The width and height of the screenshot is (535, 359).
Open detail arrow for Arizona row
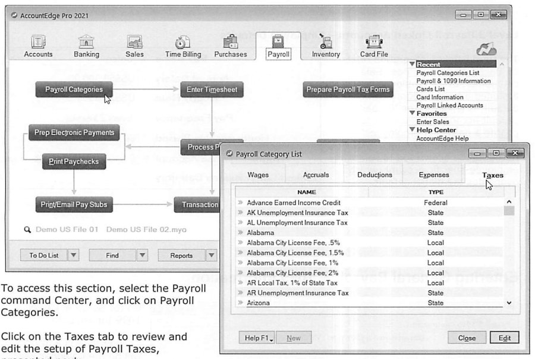[x=240, y=303]
